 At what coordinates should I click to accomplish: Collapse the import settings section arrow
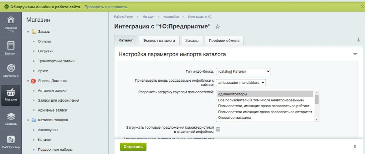pyautogui.click(x=355, y=54)
